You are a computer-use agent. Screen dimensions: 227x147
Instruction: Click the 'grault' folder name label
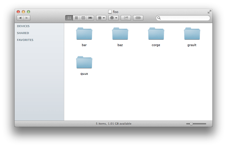pyautogui.click(x=192, y=45)
